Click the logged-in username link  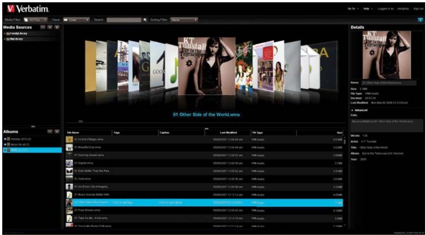click(403, 9)
